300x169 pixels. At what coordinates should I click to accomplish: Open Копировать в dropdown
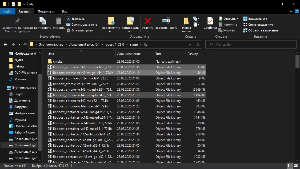pyautogui.click(x=130, y=25)
